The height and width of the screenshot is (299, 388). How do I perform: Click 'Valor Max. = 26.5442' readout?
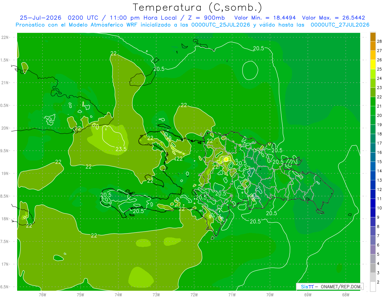[x=333, y=18]
